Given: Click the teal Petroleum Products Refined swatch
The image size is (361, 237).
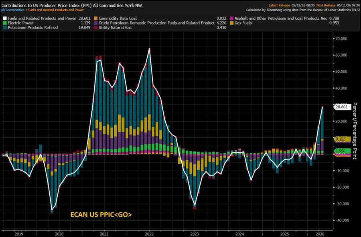Looking at the screenshot, I should tap(5, 27).
